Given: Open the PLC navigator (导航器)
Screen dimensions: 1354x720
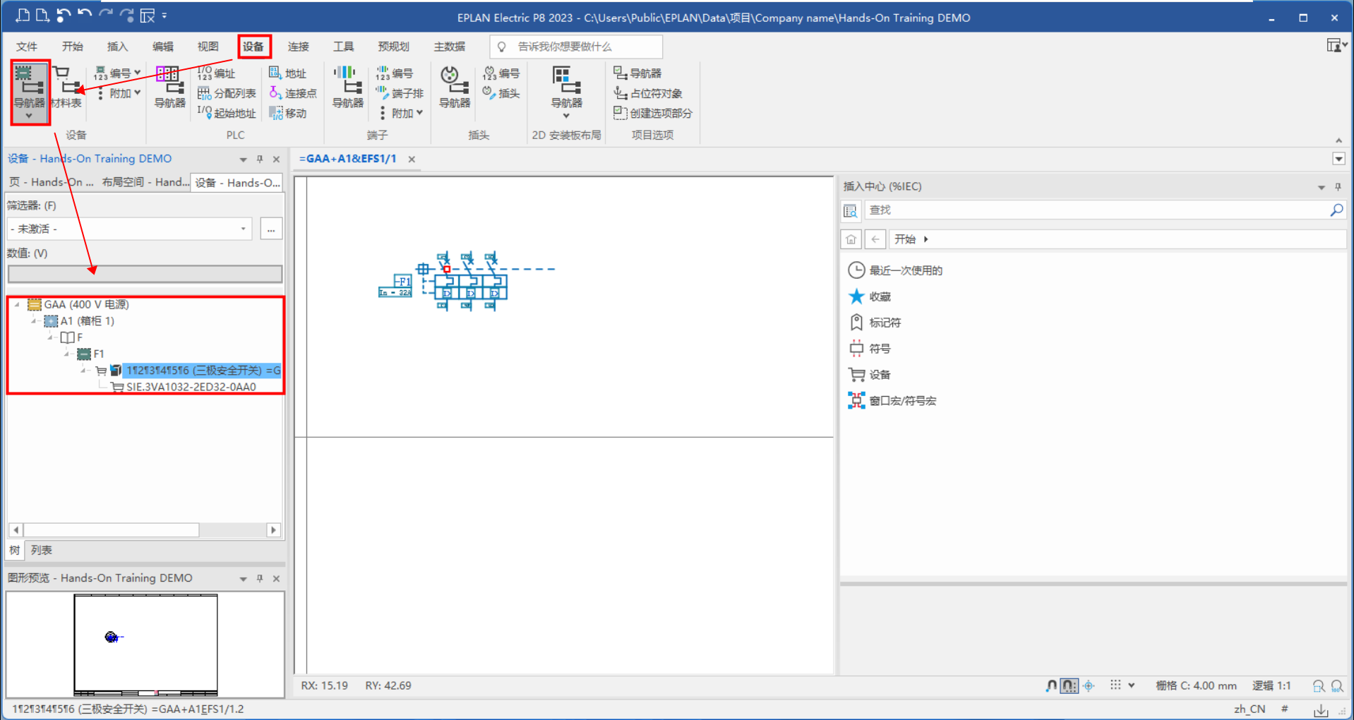Looking at the screenshot, I should coord(170,88).
